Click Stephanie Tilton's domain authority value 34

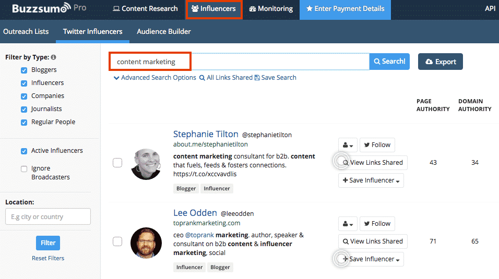[x=475, y=163]
